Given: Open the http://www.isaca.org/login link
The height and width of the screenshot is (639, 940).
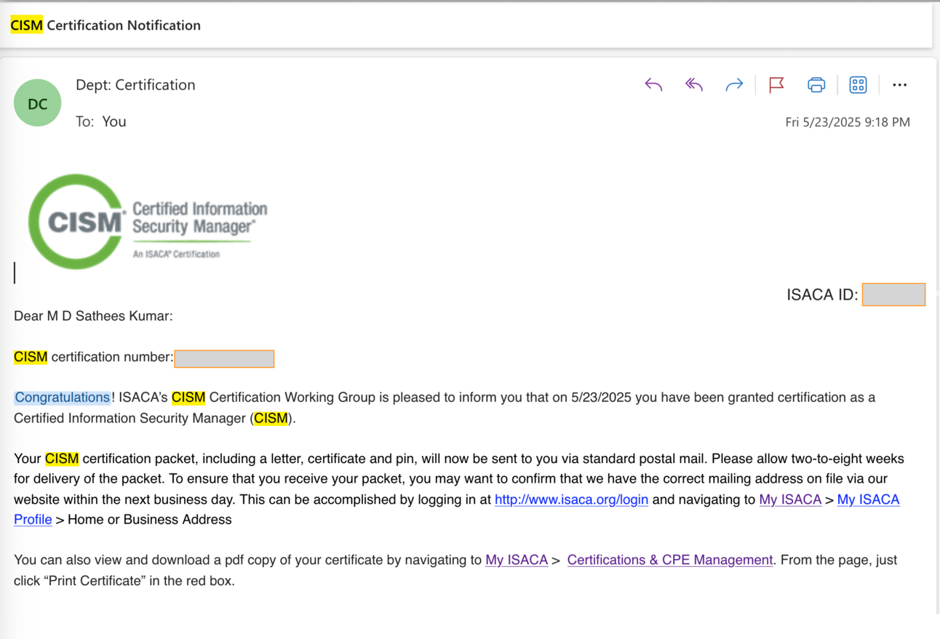Looking at the screenshot, I should coord(571,499).
